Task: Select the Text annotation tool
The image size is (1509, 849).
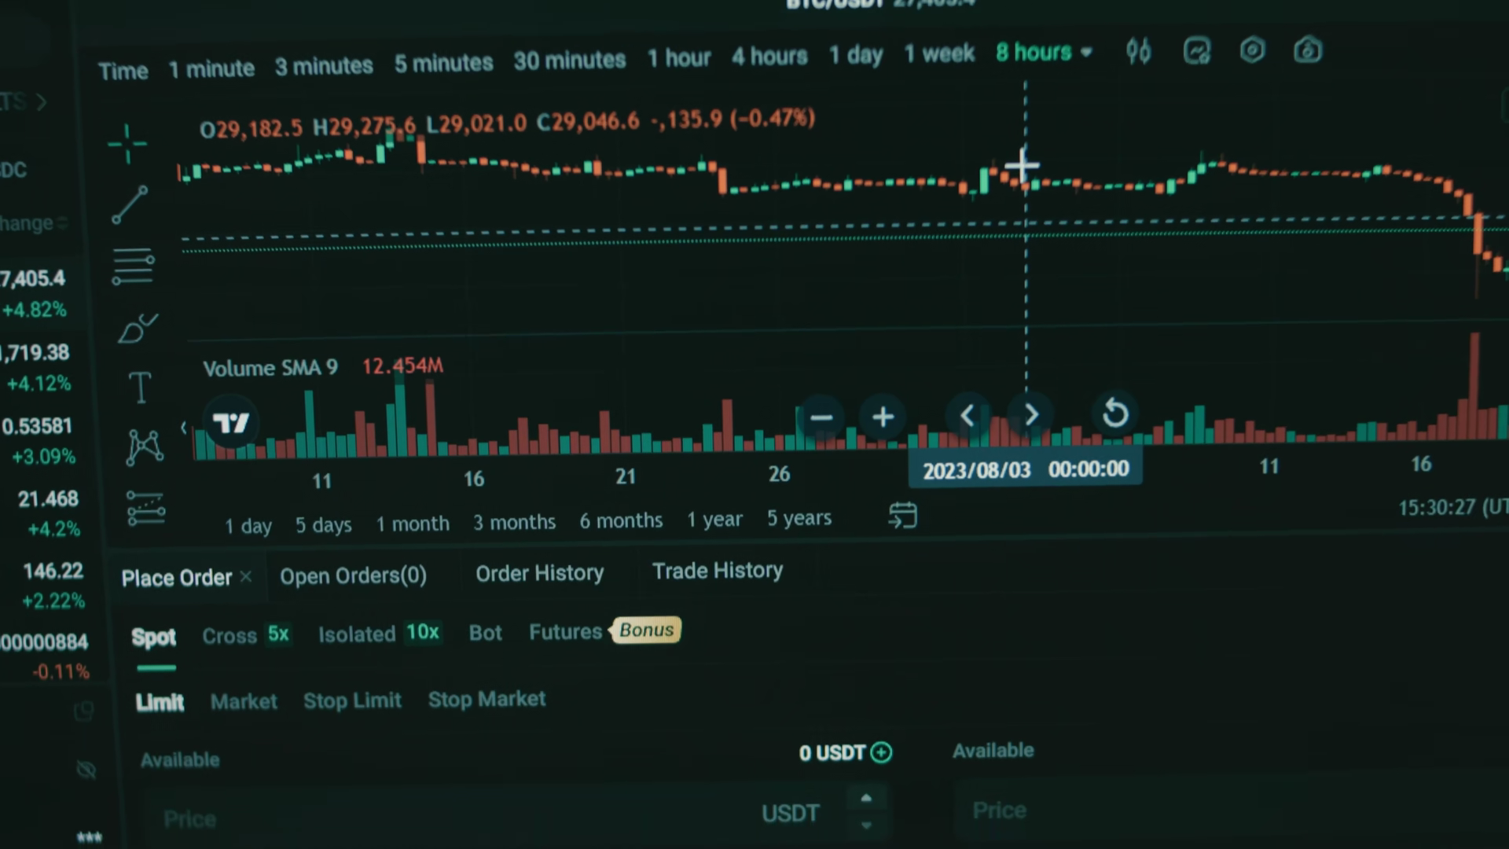Action: point(140,388)
